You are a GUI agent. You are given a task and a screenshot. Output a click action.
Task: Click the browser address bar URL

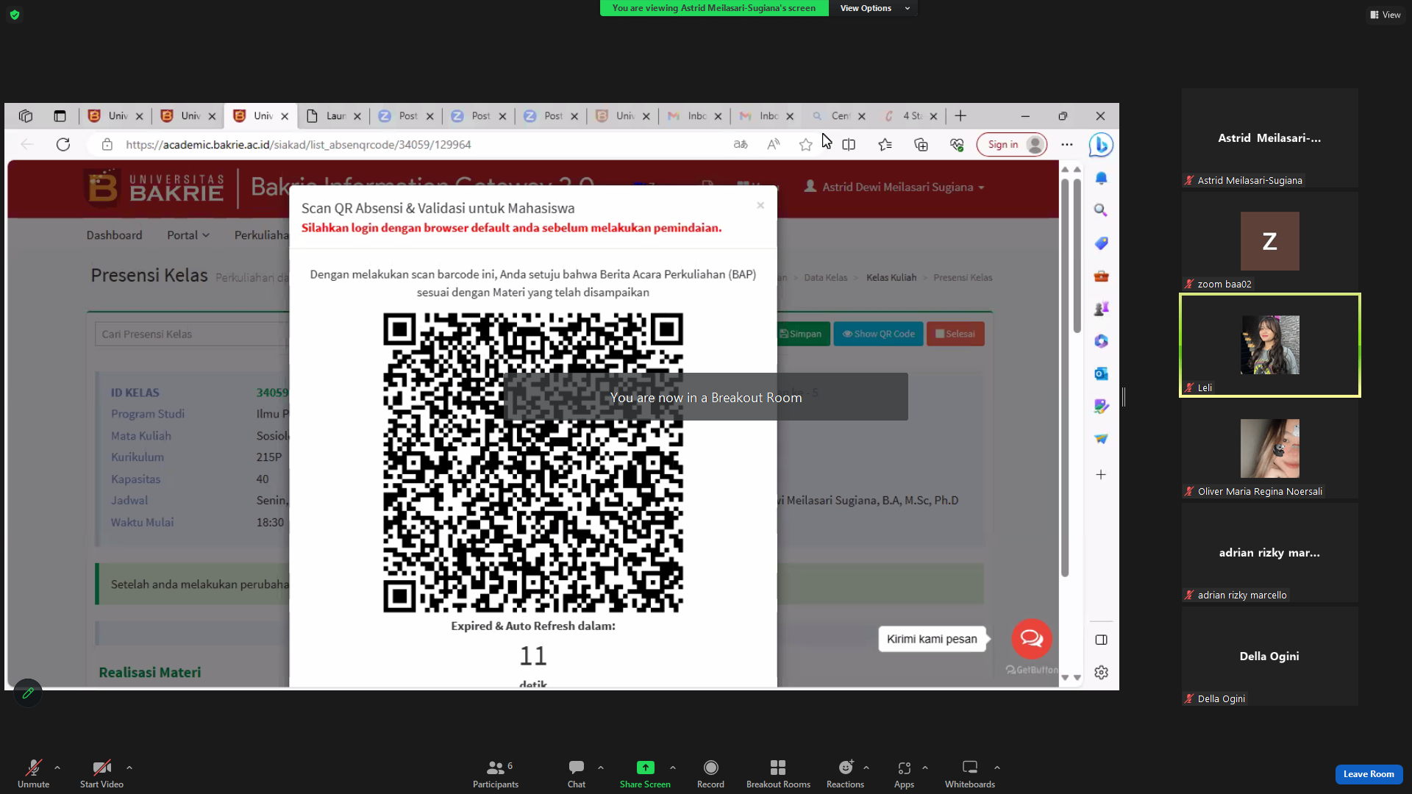pyautogui.click(x=298, y=145)
